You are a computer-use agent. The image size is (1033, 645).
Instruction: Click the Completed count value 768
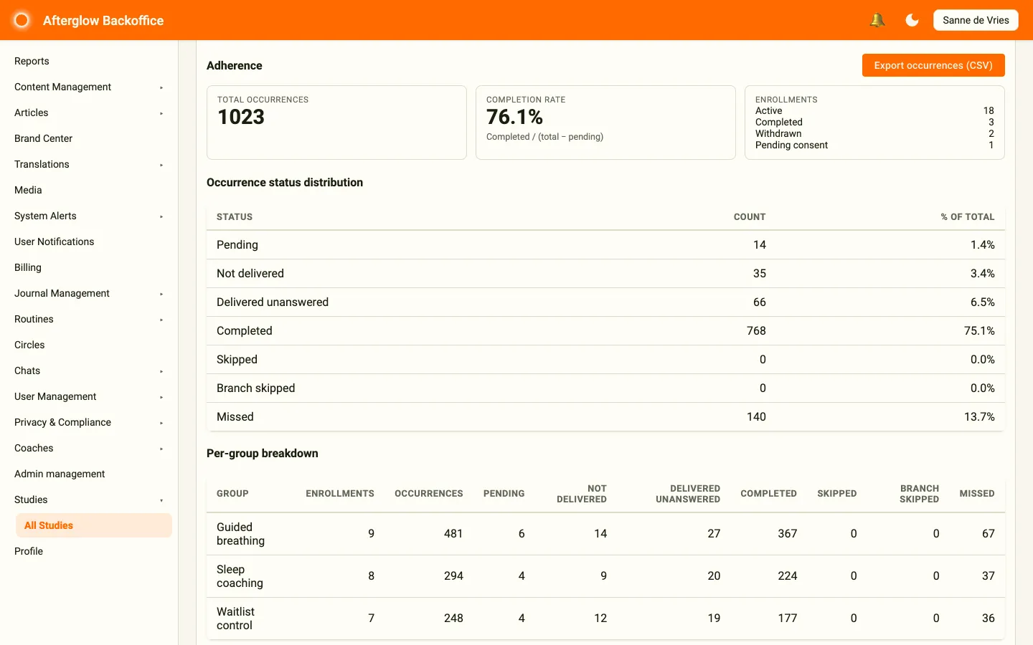(756, 331)
